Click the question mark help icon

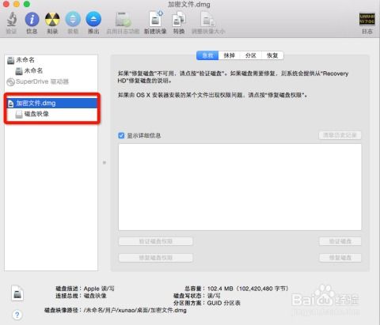(17, 315)
